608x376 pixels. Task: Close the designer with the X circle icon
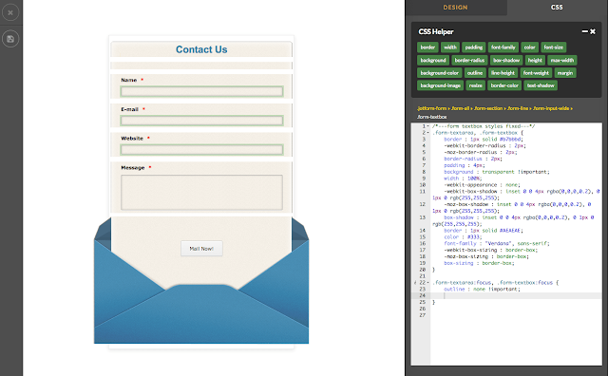tap(10, 12)
